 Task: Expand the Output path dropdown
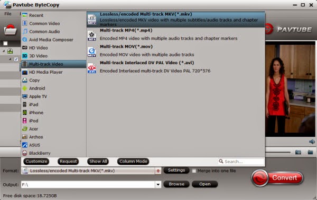coord(158,185)
